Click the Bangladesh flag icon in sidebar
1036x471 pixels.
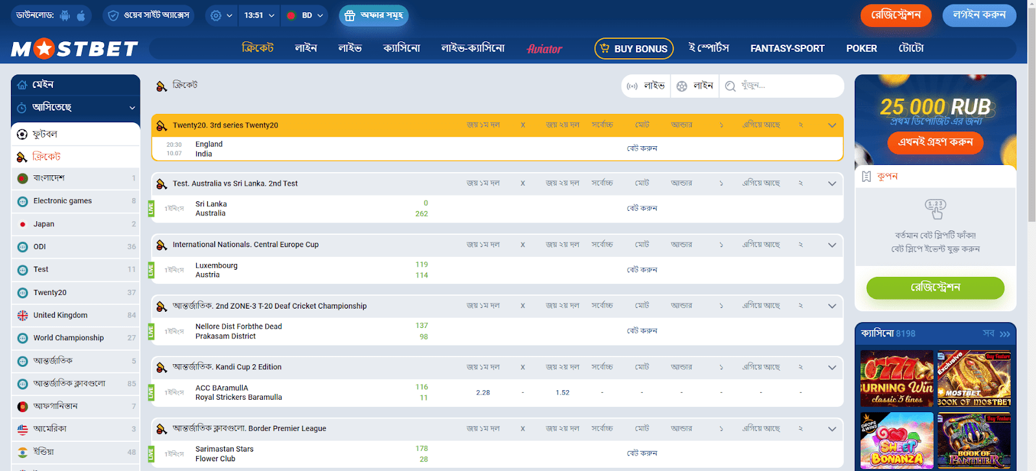click(x=23, y=178)
